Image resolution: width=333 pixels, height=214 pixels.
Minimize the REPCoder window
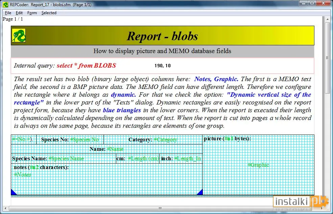(304, 3)
